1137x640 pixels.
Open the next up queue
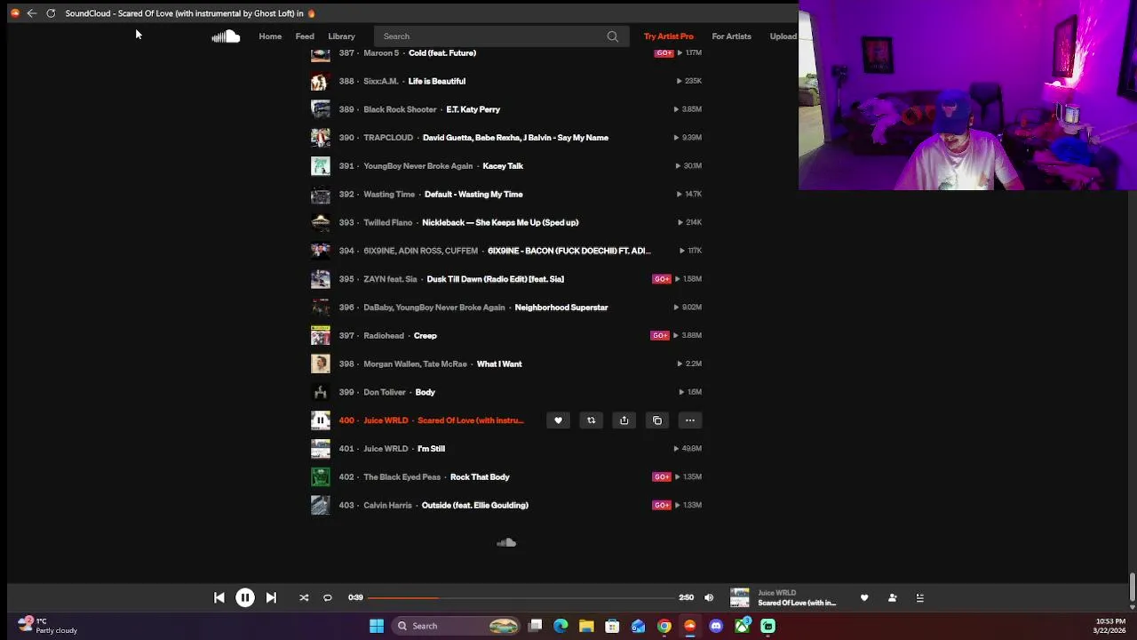920,598
